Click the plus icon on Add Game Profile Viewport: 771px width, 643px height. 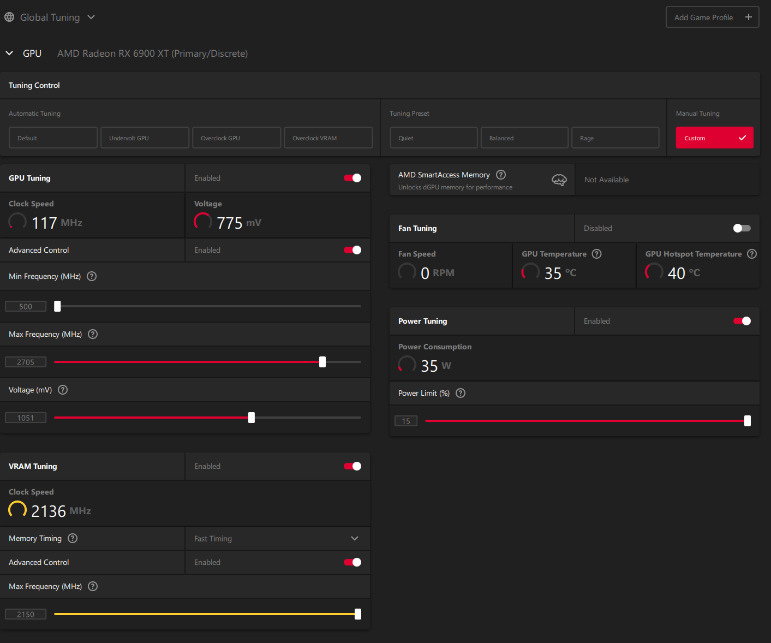pos(749,17)
